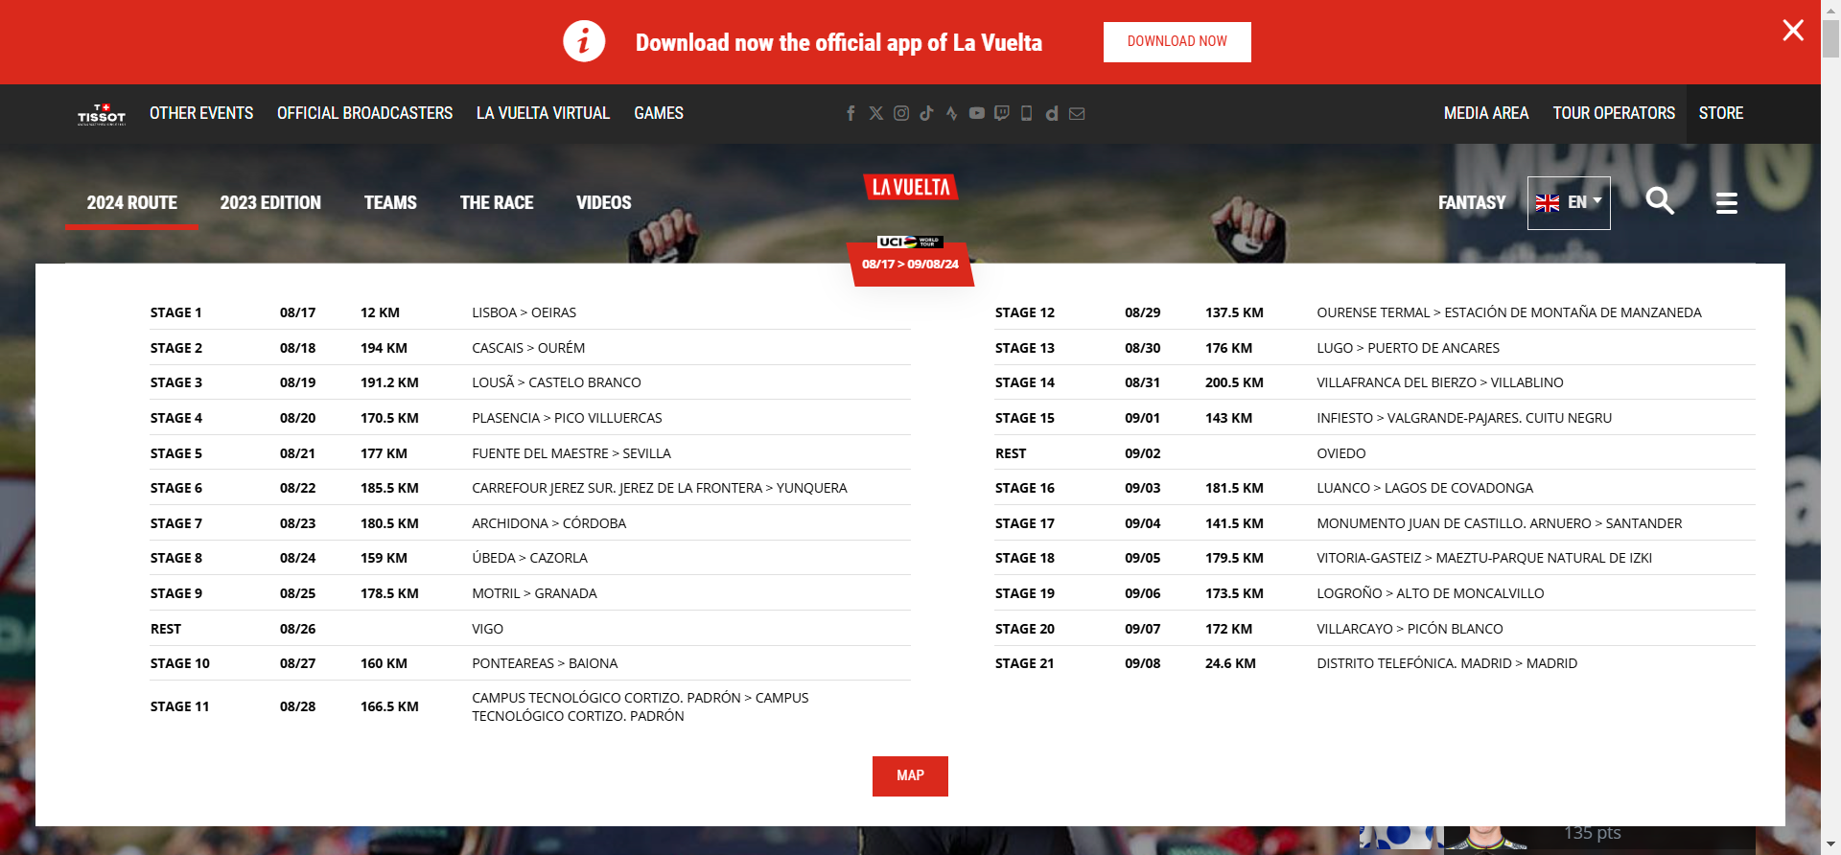Open the Store link
The height and width of the screenshot is (855, 1841).
(1721, 113)
